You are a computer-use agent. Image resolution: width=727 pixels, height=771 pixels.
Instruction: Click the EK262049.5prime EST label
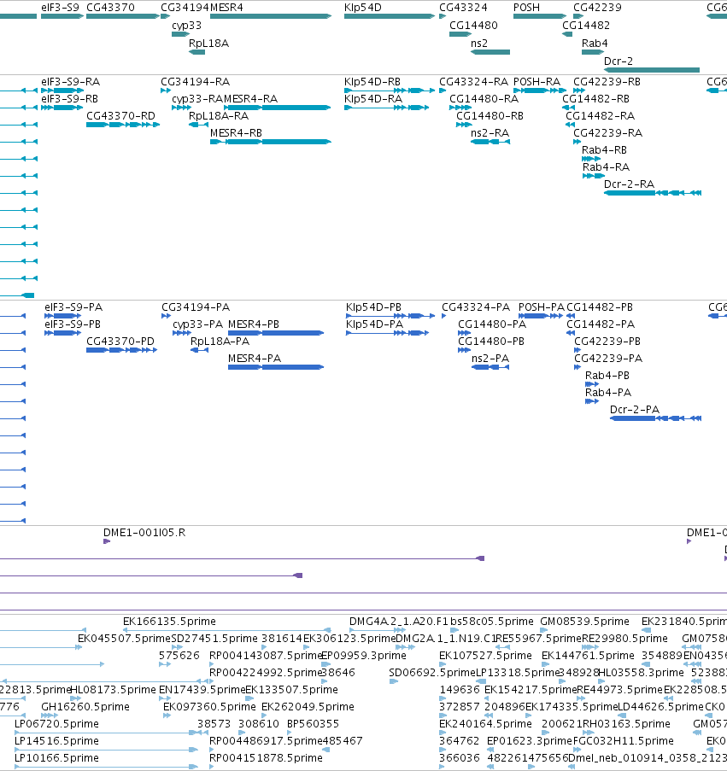pos(308,707)
